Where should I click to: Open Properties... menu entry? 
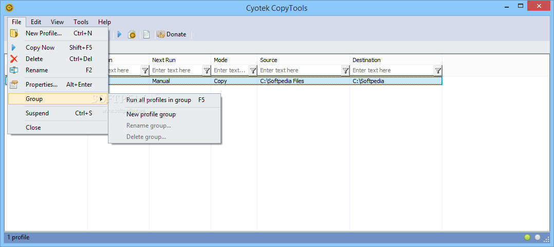pos(58,85)
